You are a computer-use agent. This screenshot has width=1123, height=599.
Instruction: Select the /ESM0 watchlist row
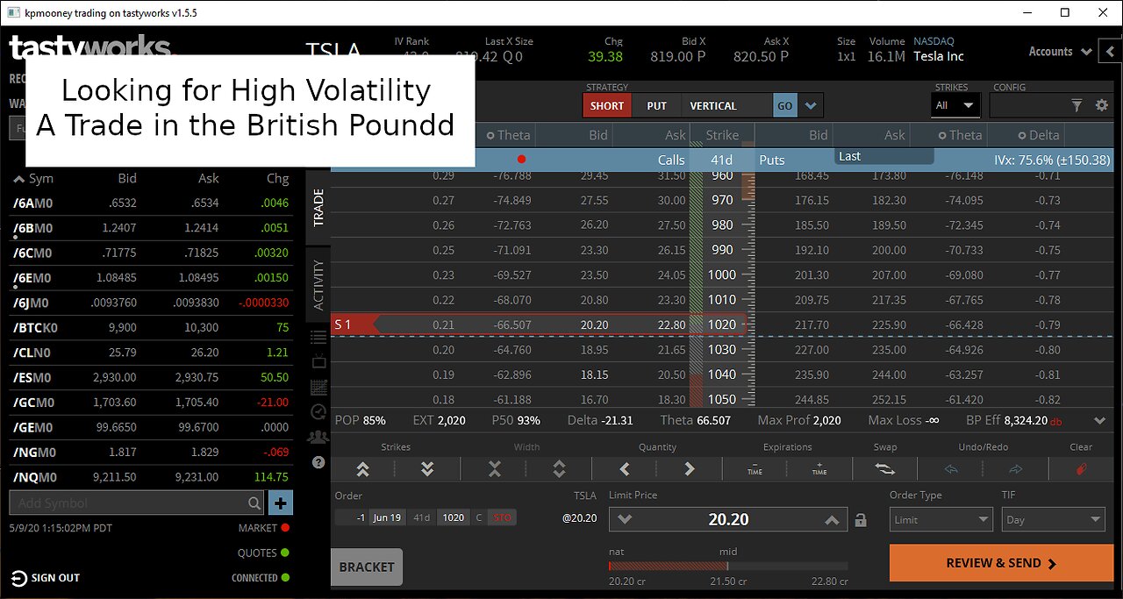[153, 378]
